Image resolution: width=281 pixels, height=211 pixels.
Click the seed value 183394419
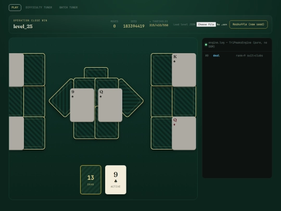[x=134, y=26]
